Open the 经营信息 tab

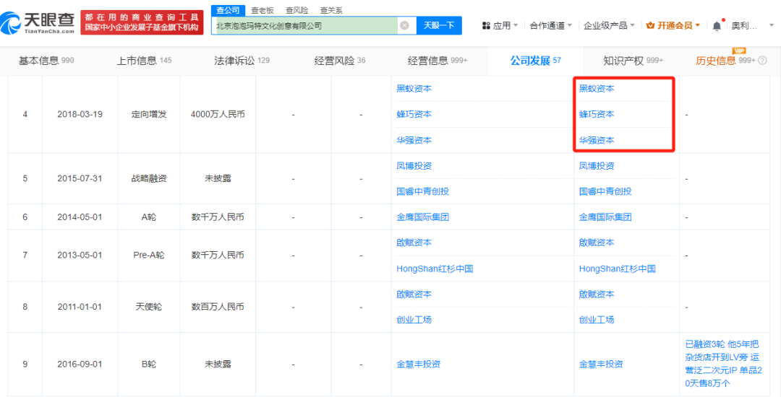pos(438,61)
